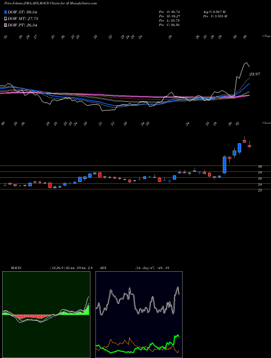The width and height of the screenshot is (271, 358).
Task: Click the 'Pre H: 38.27' high value
Action: tap(170, 16)
